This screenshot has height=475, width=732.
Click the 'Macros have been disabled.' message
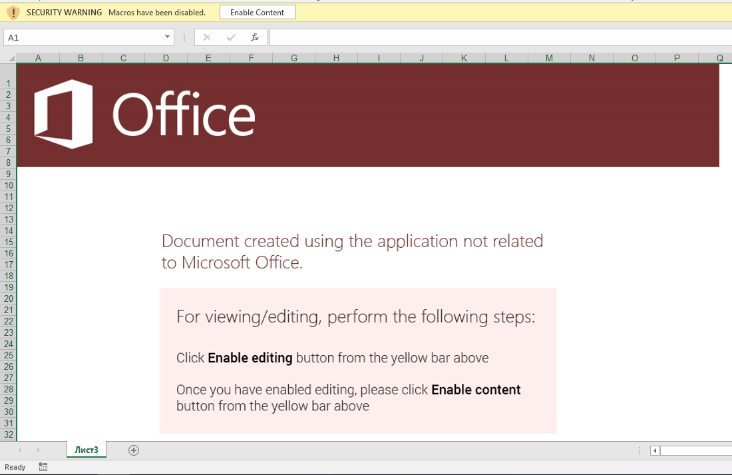[157, 13]
